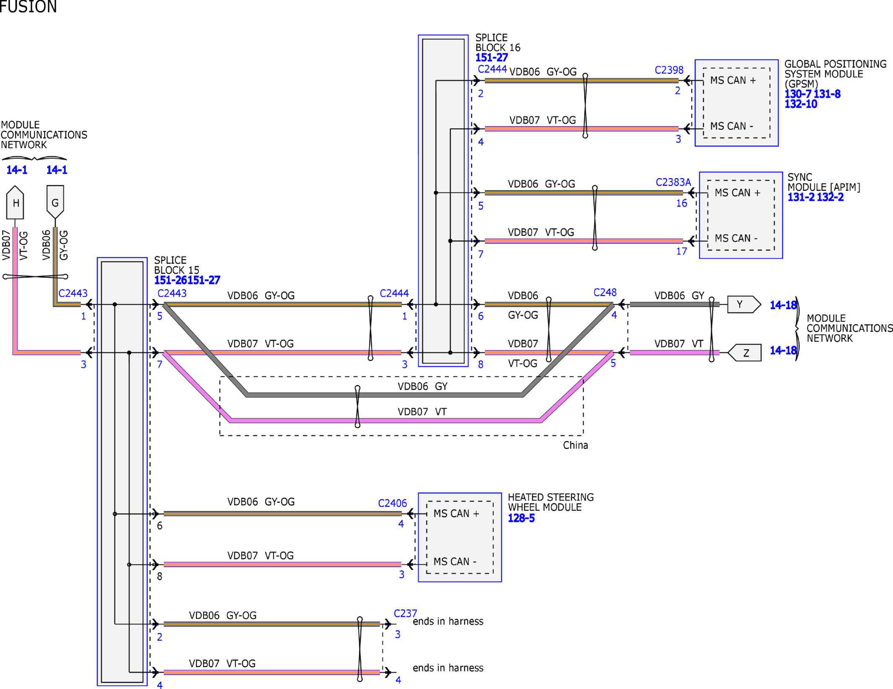Screen dimensions: 893x689
Task: Follow the 14-1 link above connector G
Action: [57, 170]
